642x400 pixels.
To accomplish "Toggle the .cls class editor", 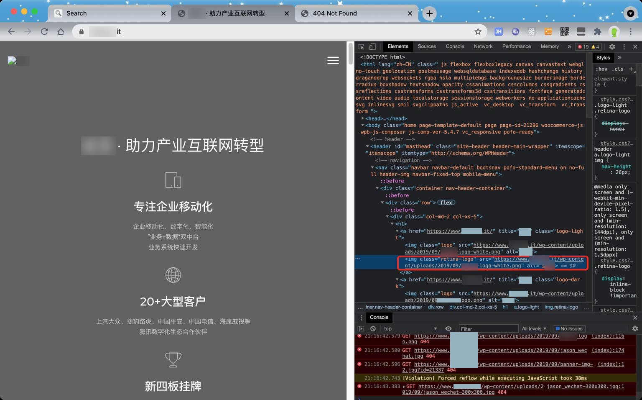I will pos(618,69).
